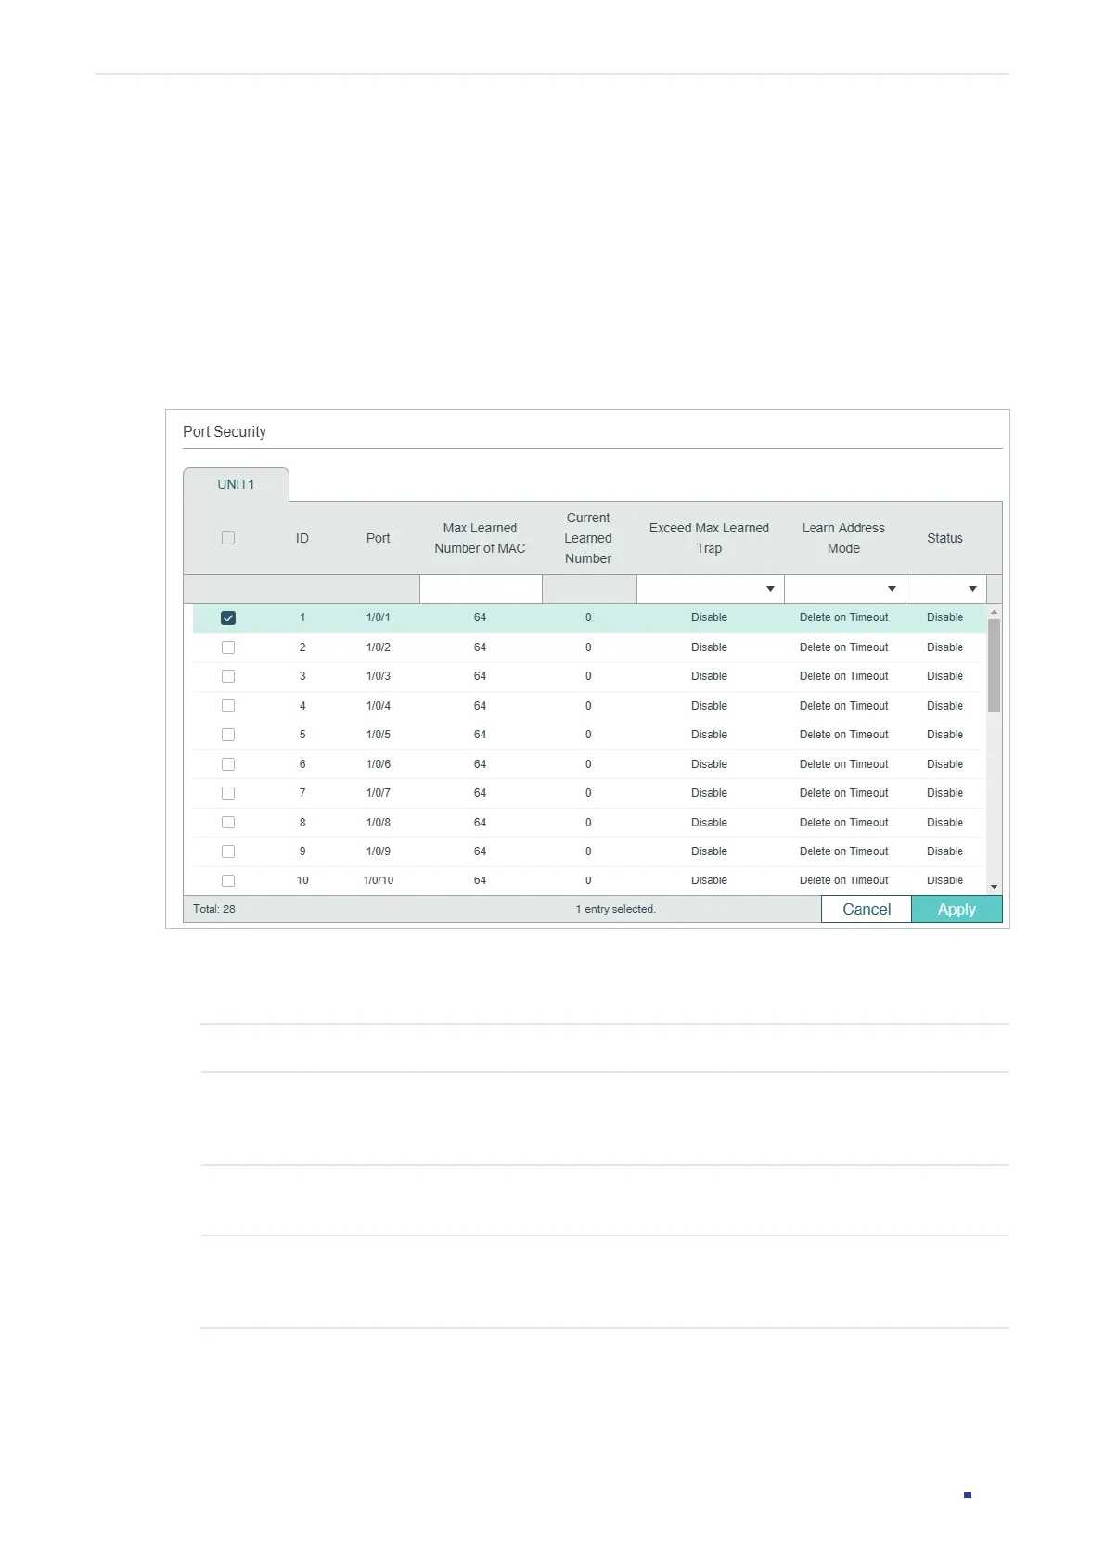
Task: Click port cell 1/0/5
Action: point(379,735)
